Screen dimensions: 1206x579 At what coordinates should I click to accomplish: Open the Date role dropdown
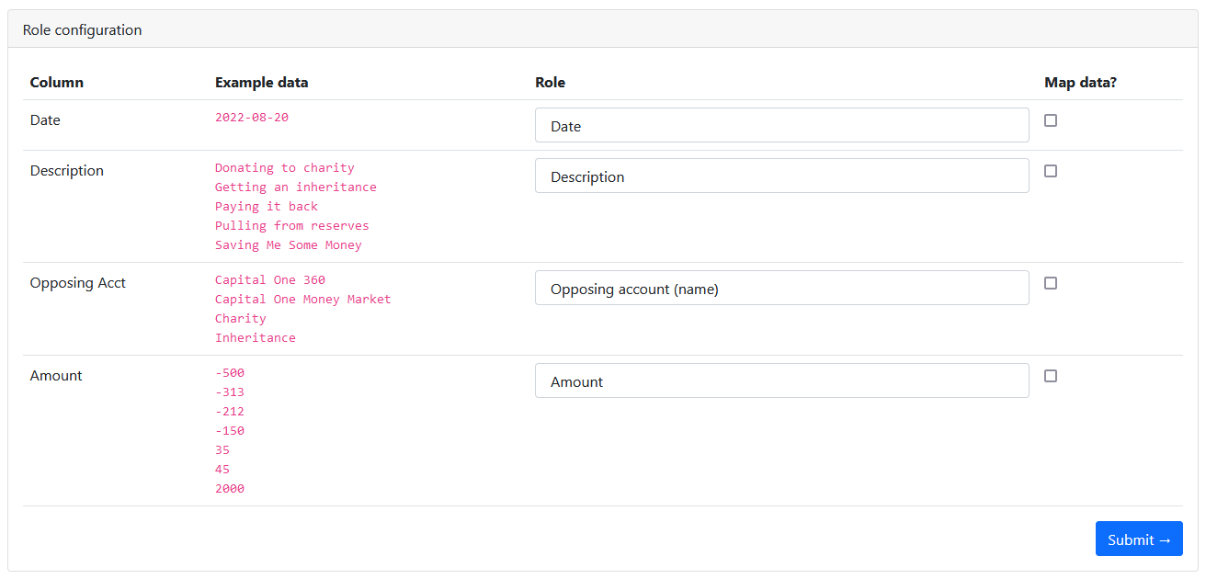[x=781, y=125]
